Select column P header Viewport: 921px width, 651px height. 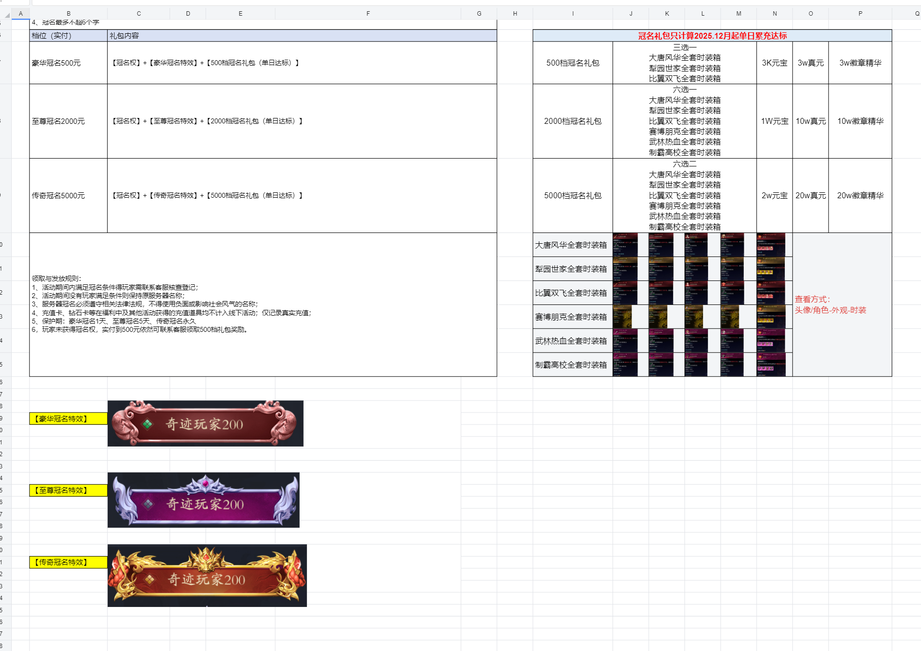pos(860,14)
